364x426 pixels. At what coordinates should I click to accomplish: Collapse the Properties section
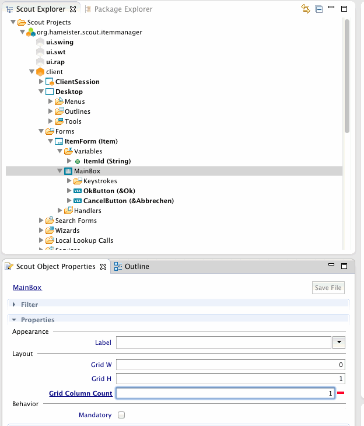point(14,320)
